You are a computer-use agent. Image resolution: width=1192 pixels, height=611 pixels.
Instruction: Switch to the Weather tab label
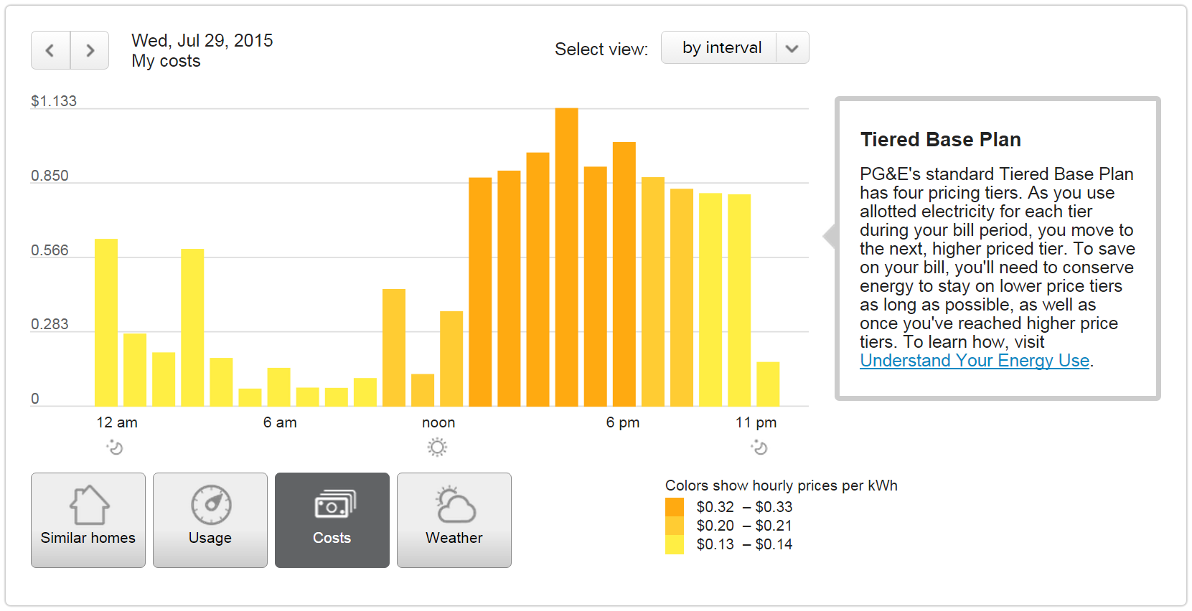tap(454, 538)
